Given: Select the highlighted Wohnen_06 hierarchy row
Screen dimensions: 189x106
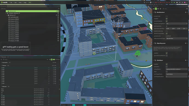Looking at the screenshot, I should click(x=32, y=11).
